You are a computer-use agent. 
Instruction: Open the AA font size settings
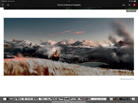click(124, 5)
